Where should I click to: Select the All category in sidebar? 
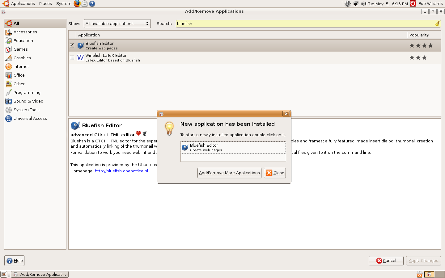[x=35, y=23]
